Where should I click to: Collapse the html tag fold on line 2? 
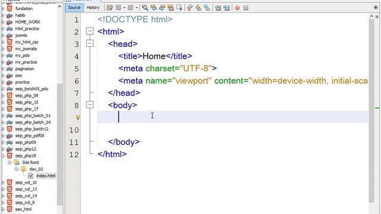90,31
